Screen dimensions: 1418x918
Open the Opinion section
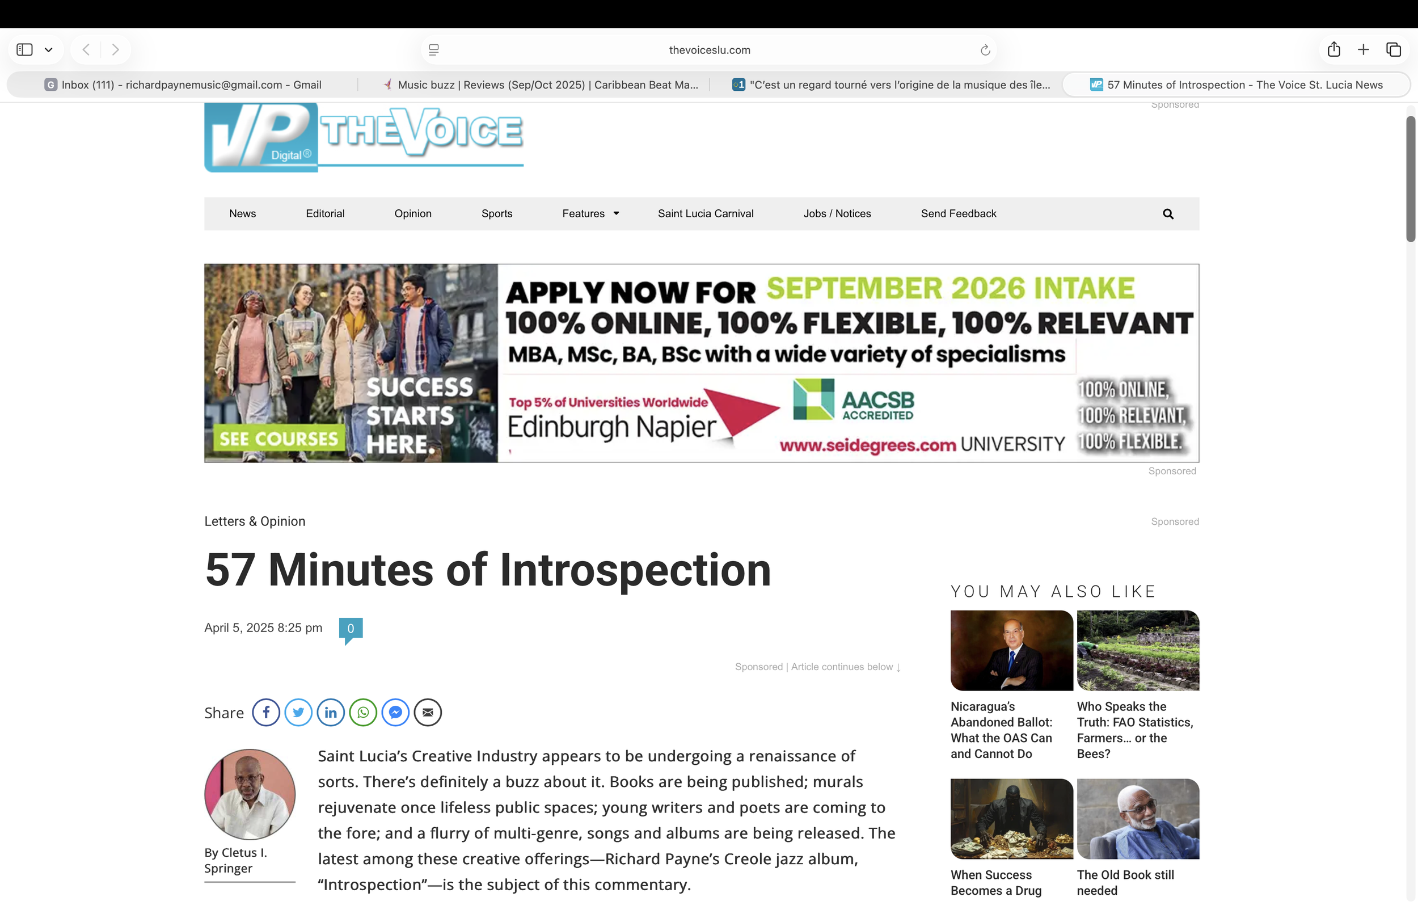413,213
